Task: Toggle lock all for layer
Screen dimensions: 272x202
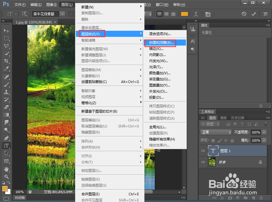Action: [232, 140]
